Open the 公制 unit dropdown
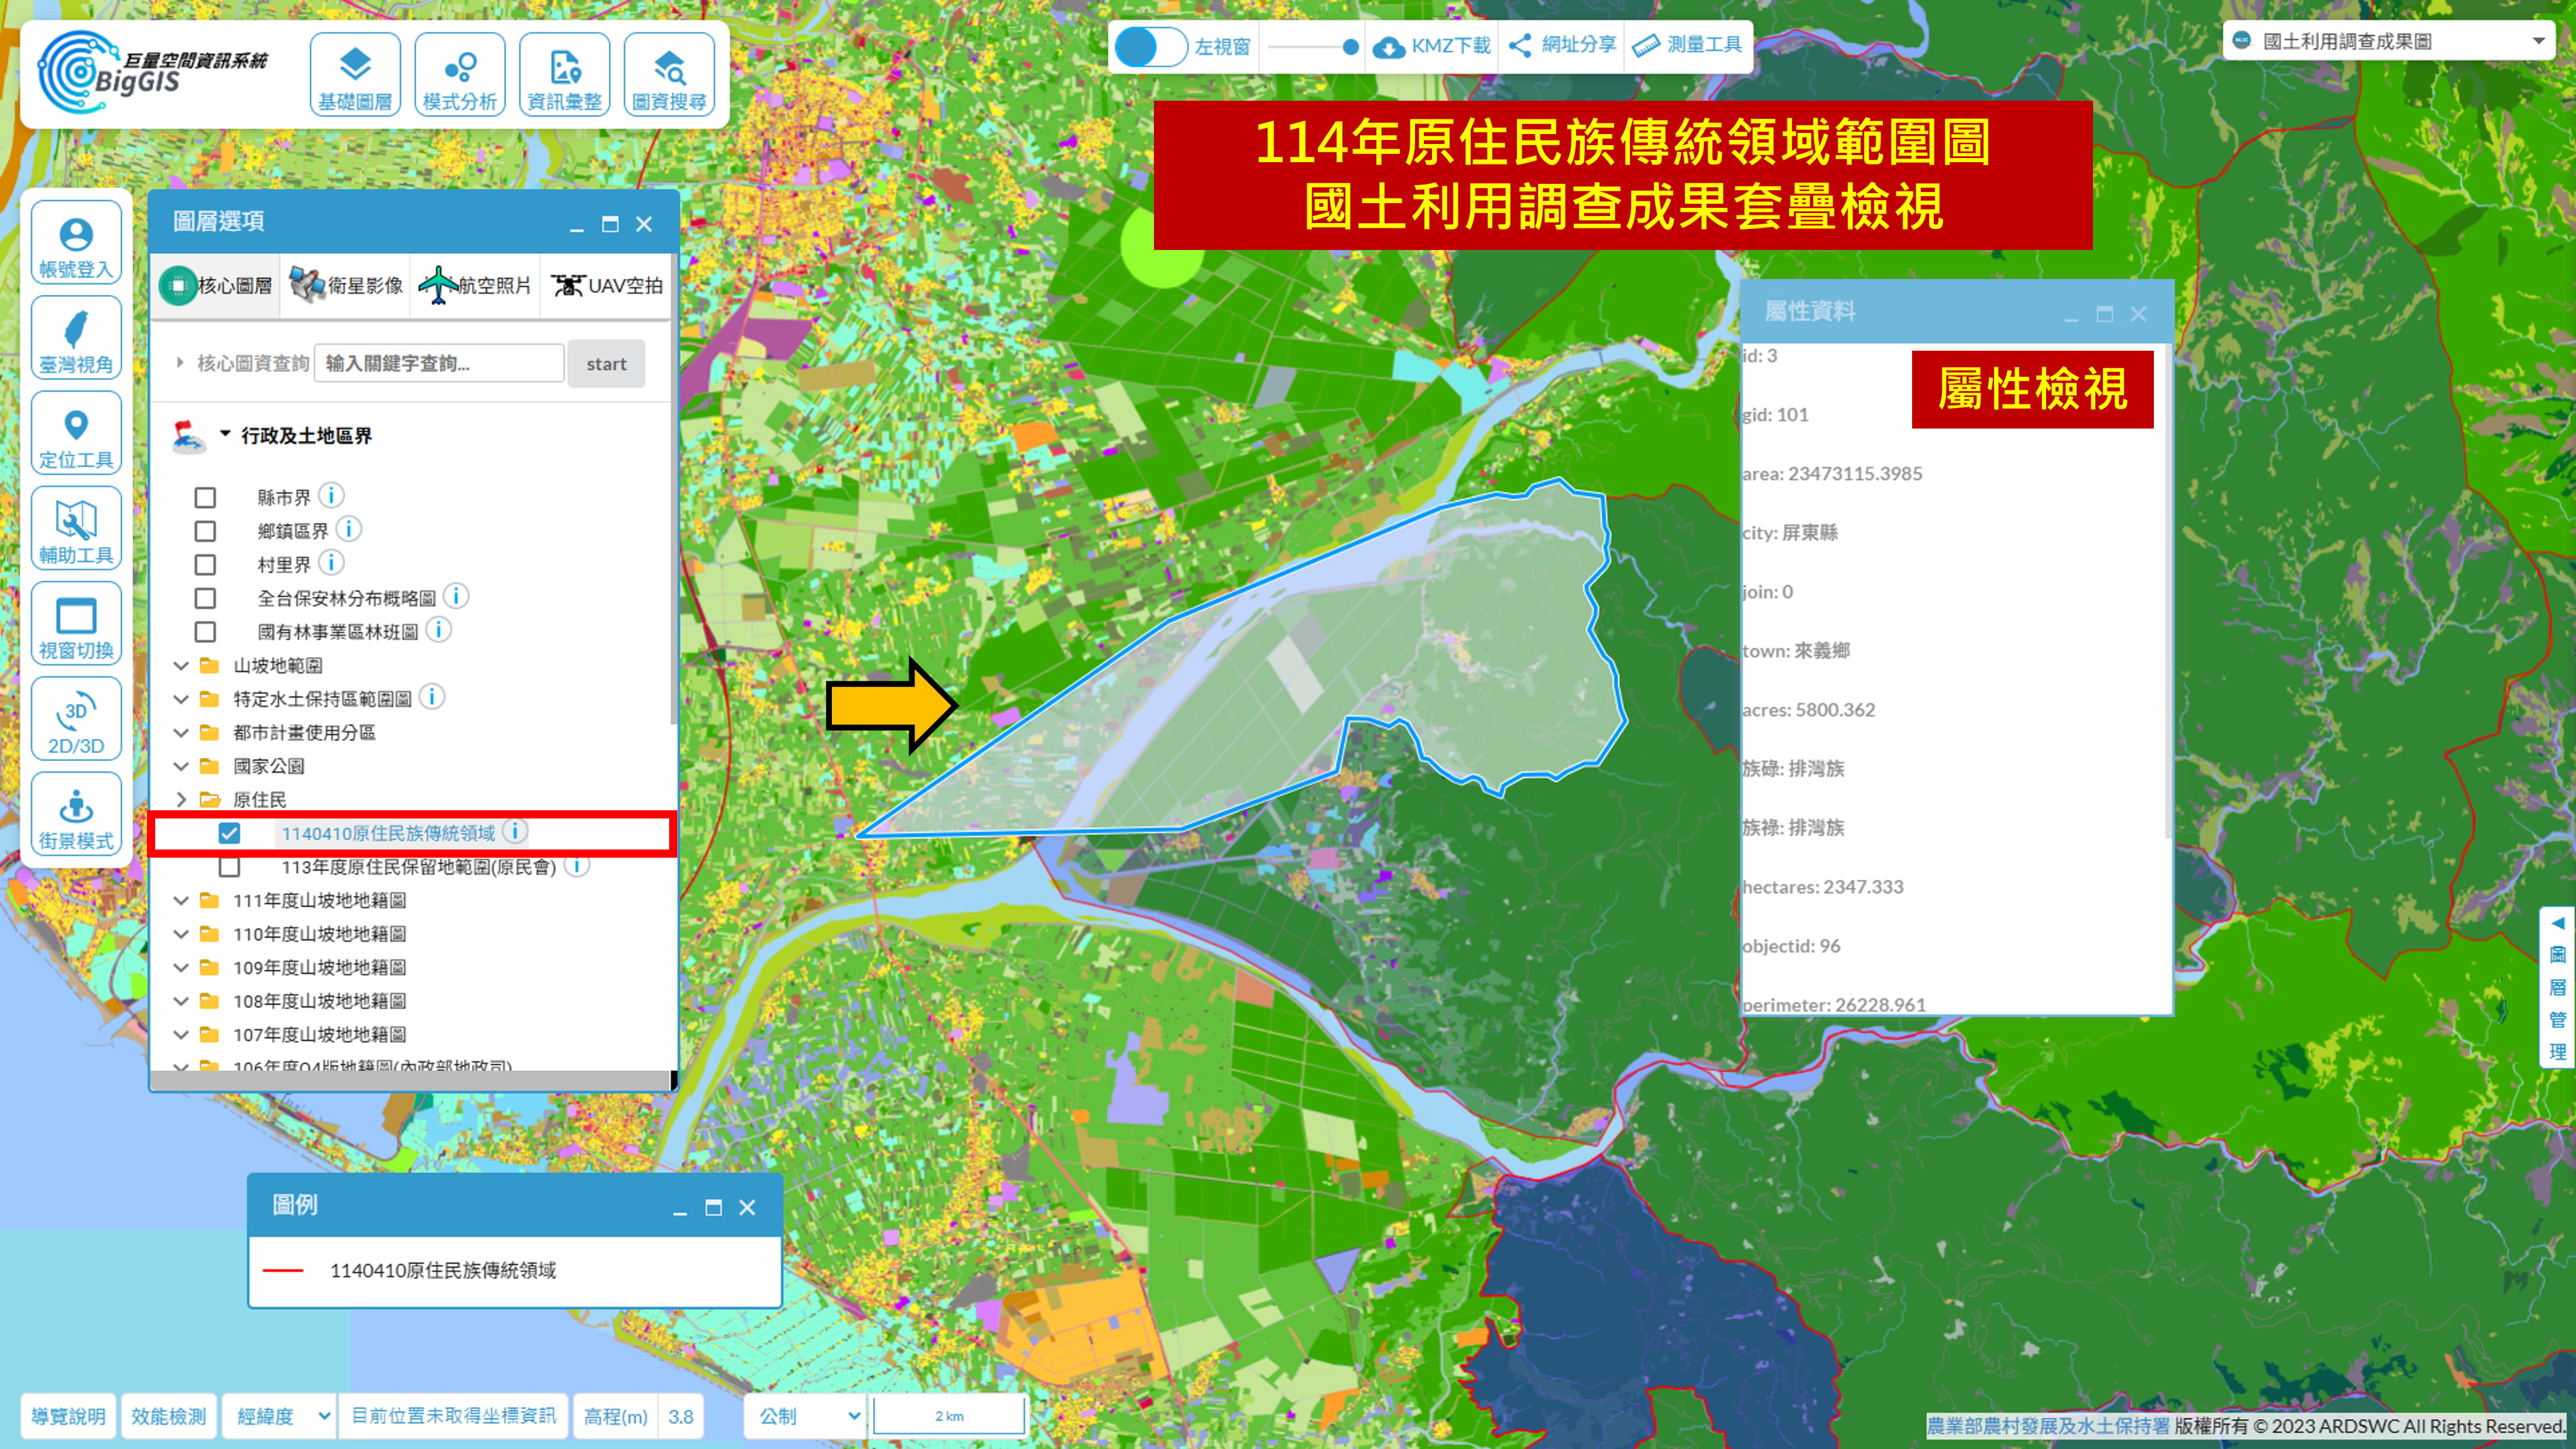This screenshot has height=1449, width=2576. (x=806, y=1416)
